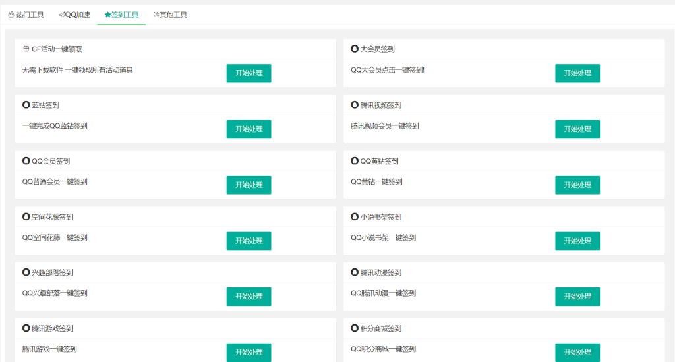Click description QQ积分商城一键签到
Image resolution: width=675 pixels, height=362 pixels.
coord(383,349)
